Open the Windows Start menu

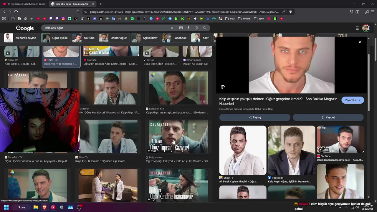[x=6, y=207]
